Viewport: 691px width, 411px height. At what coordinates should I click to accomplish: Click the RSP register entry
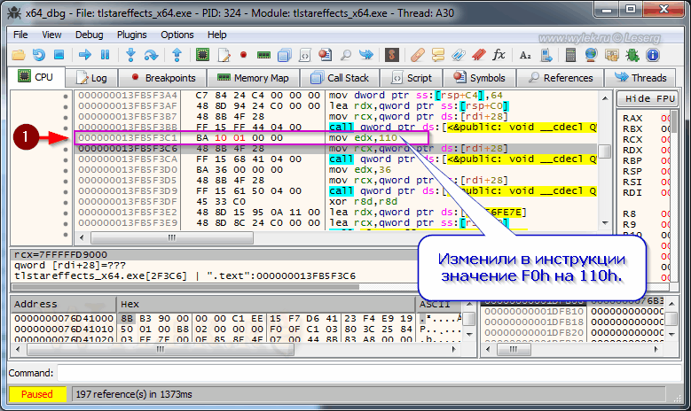[632, 172]
